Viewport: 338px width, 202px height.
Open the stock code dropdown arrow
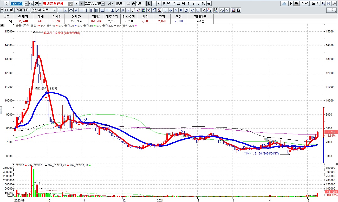click(26, 4)
